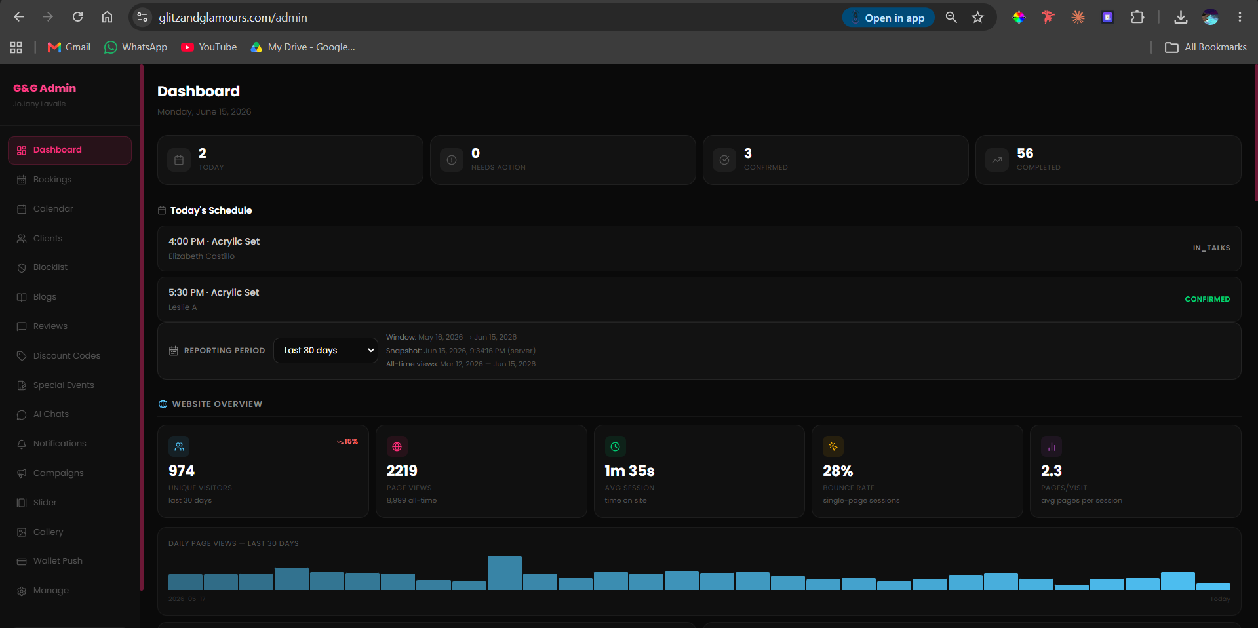The height and width of the screenshot is (628, 1258).
Task: Click the Confirmed stat card
Action: (836, 160)
